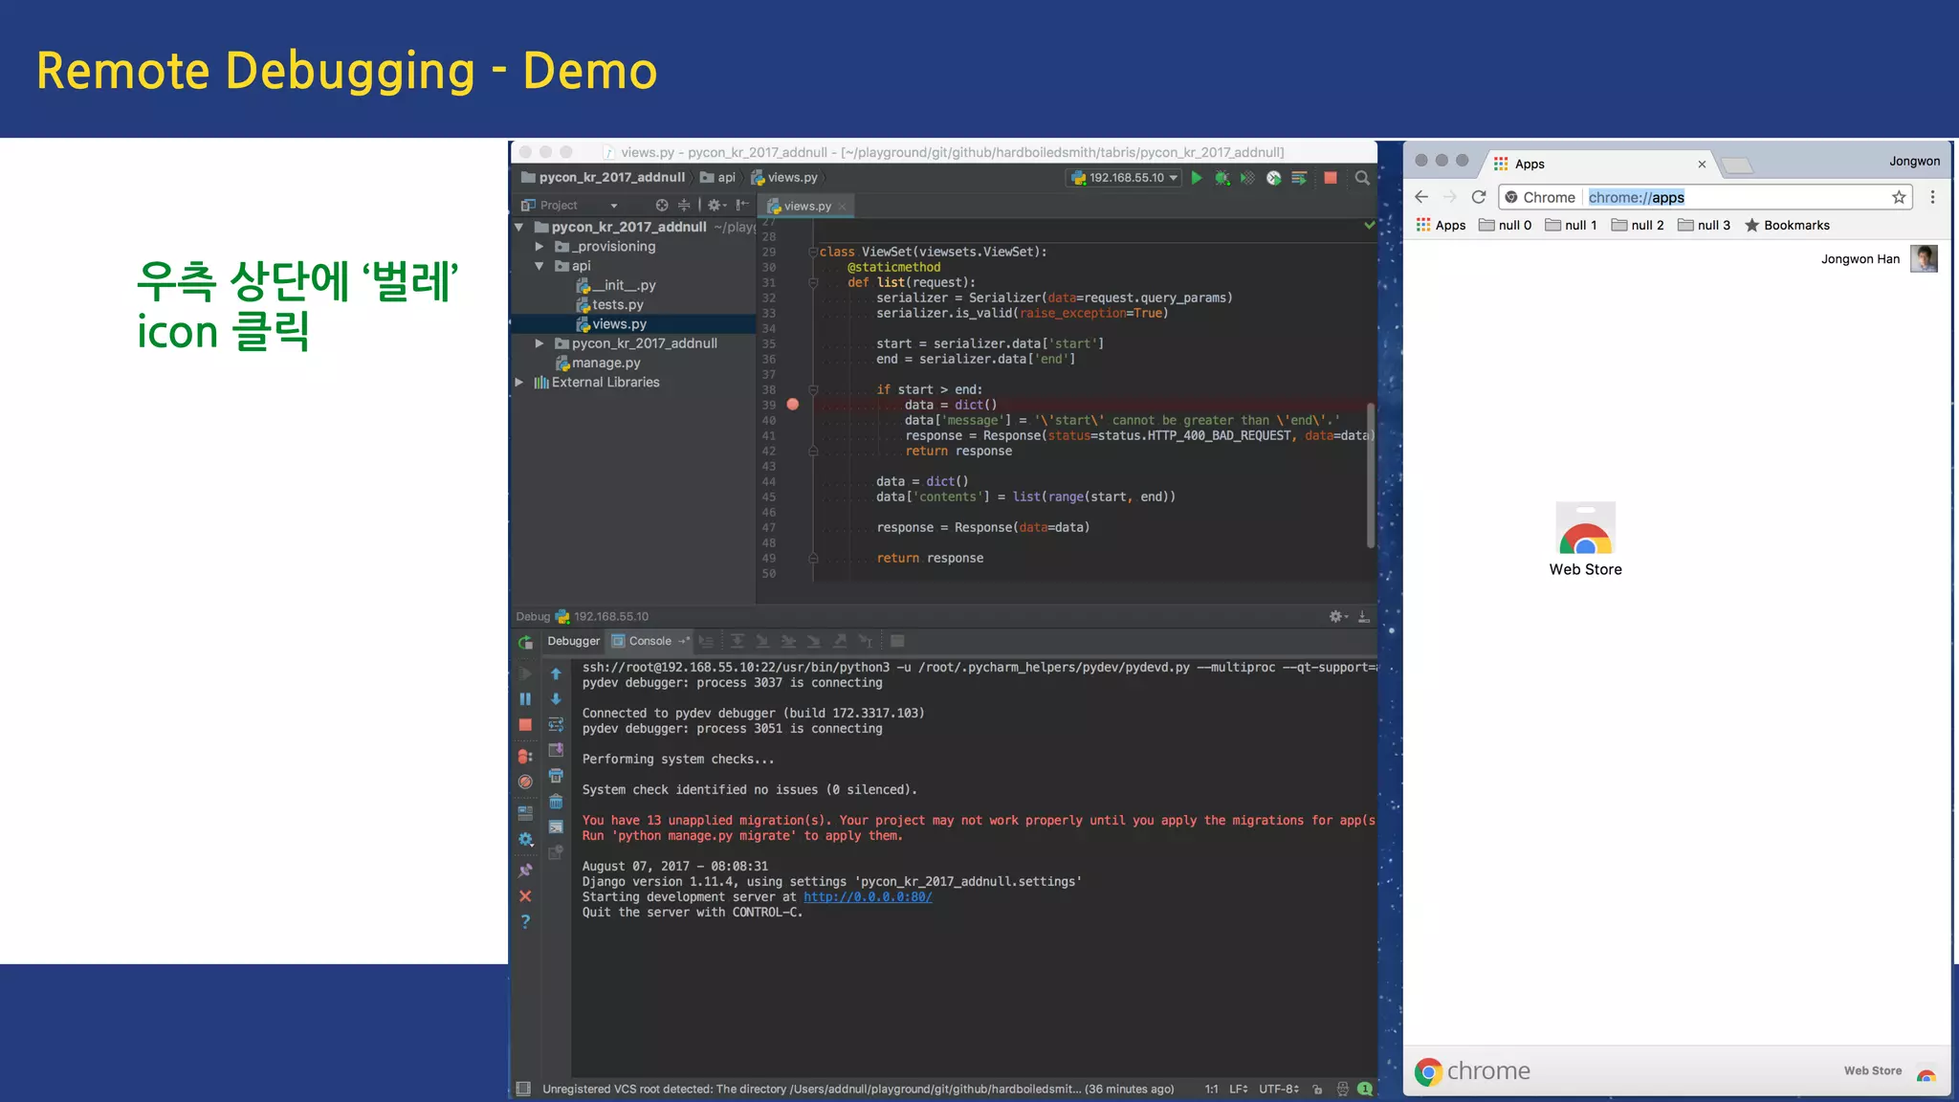
Task: Open null 0 bookmarks folder in Chrome
Action: [x=1506, y=226]
